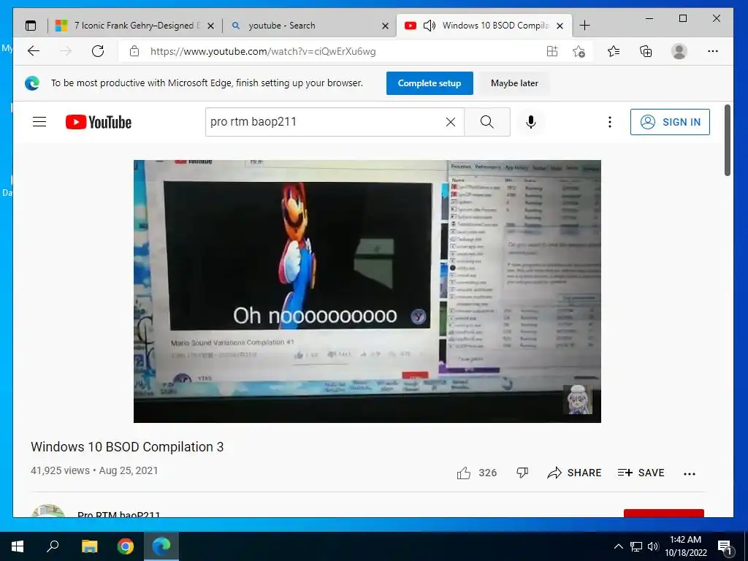
Task: Open more actions below the video
Action: [690, 473]
